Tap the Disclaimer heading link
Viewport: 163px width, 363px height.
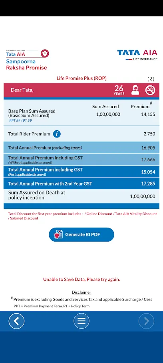pyautogui.click(x=81, y=292)
